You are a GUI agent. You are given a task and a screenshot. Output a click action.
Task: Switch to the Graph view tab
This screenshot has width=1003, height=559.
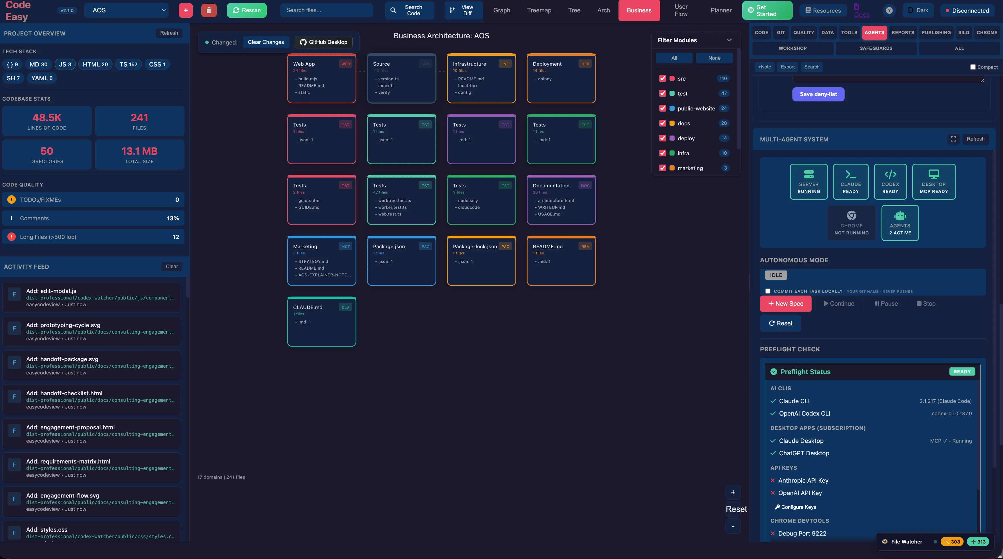(x=501, y=10)
